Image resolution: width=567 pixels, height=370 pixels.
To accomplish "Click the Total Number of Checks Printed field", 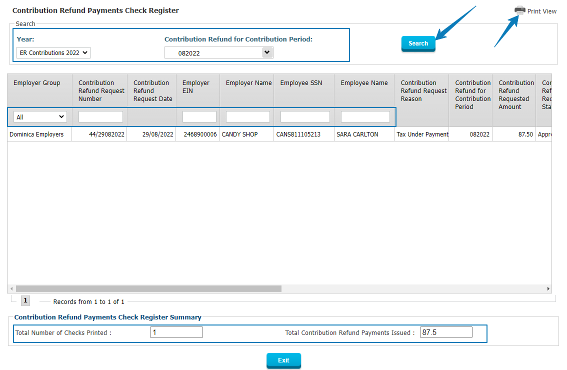I will 176,332.
